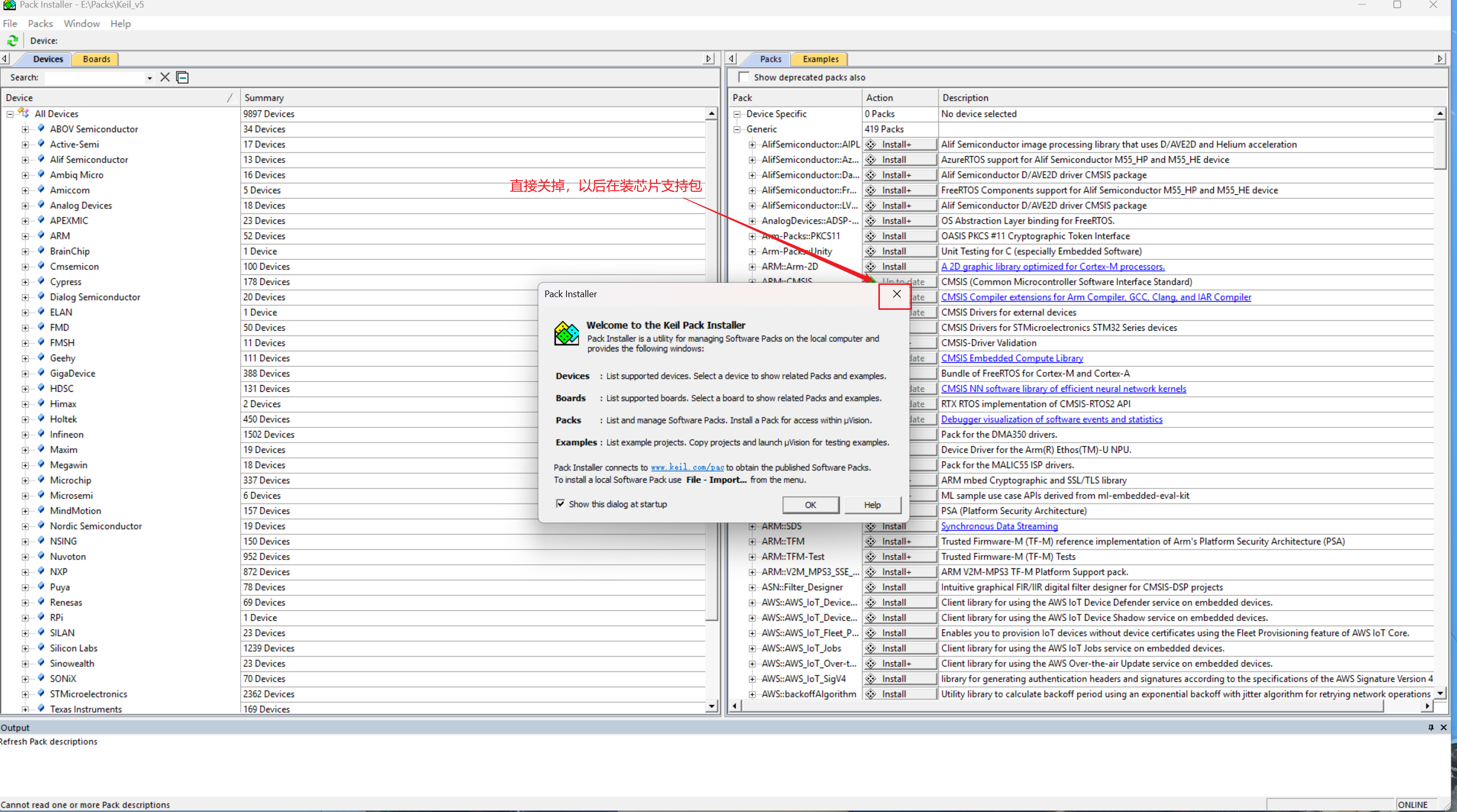Switch to the Examples tab
The image size is (1457, 812).
pyautogui.click(x=820, y=60)
